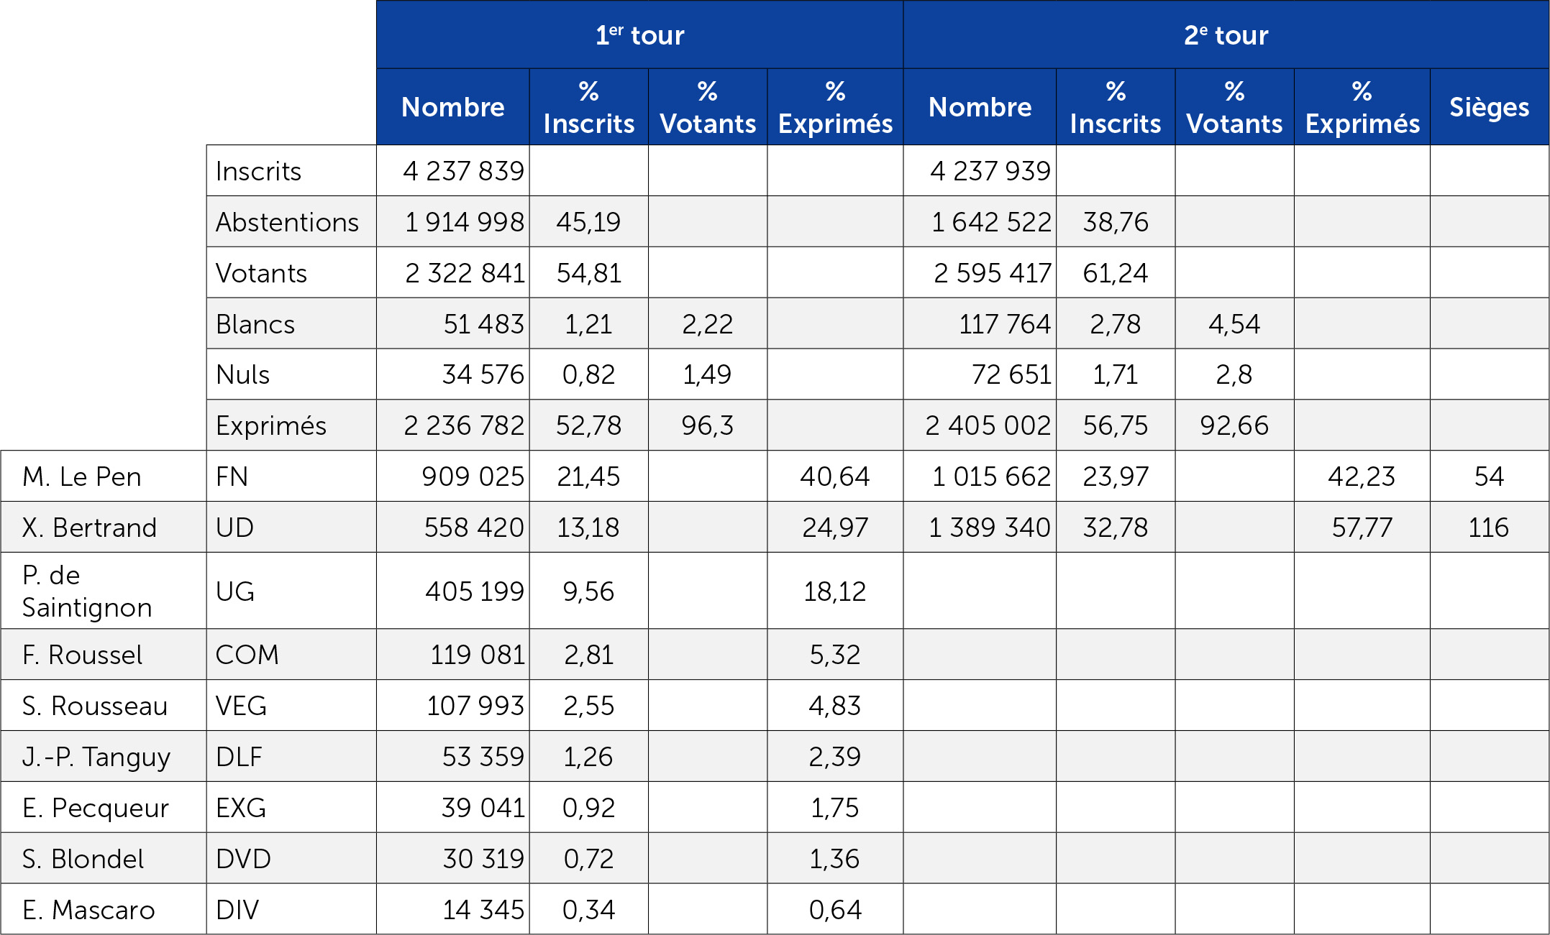The height and width of the screenshot is (935, 1550).
Task: Click the Votants row label
Action: tap(291, 272)
